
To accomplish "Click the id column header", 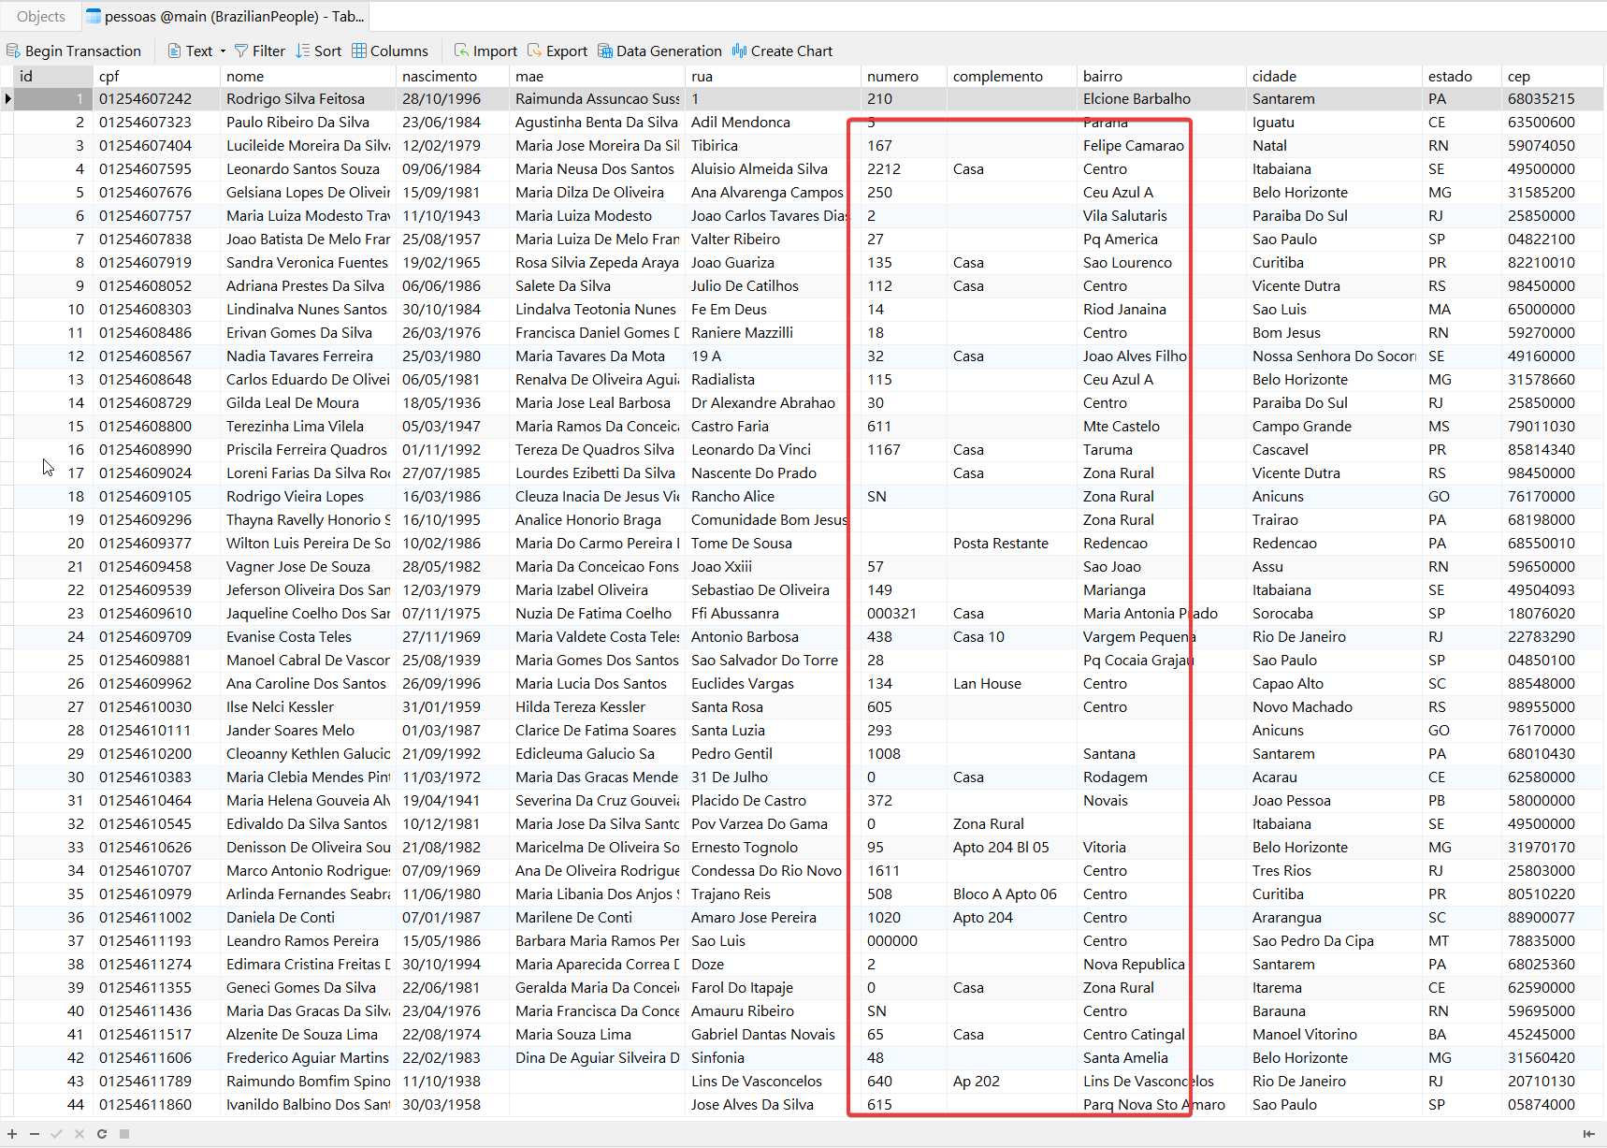I will 53,76.
